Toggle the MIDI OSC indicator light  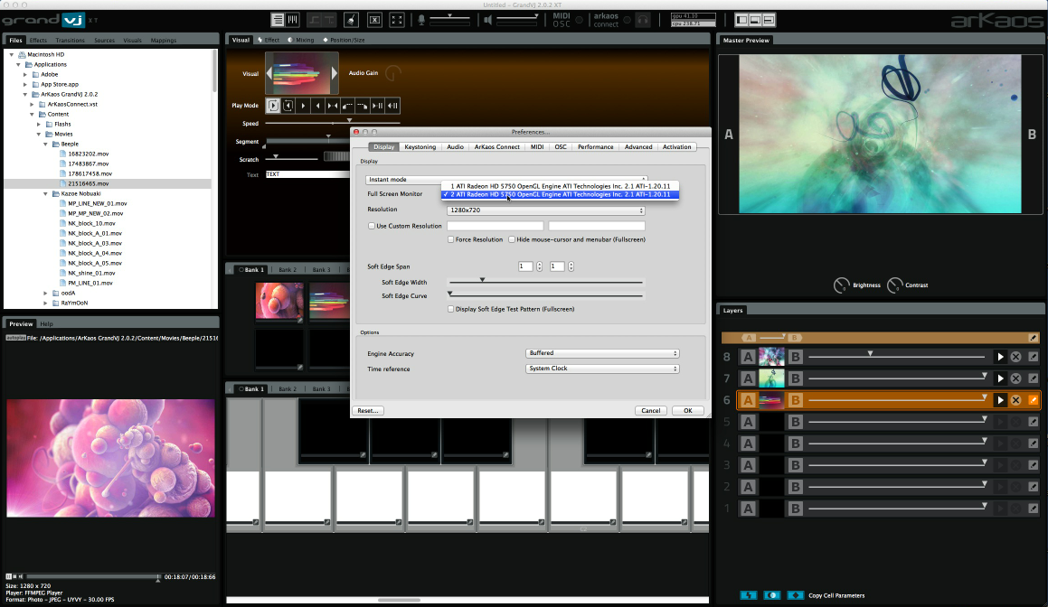pos(580,20)
